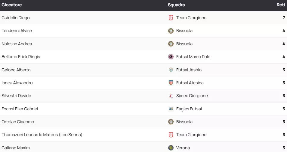Click the Verona team name
This screenshot has width=287, height=152.
pyautogui.click(x=183, y=148)
